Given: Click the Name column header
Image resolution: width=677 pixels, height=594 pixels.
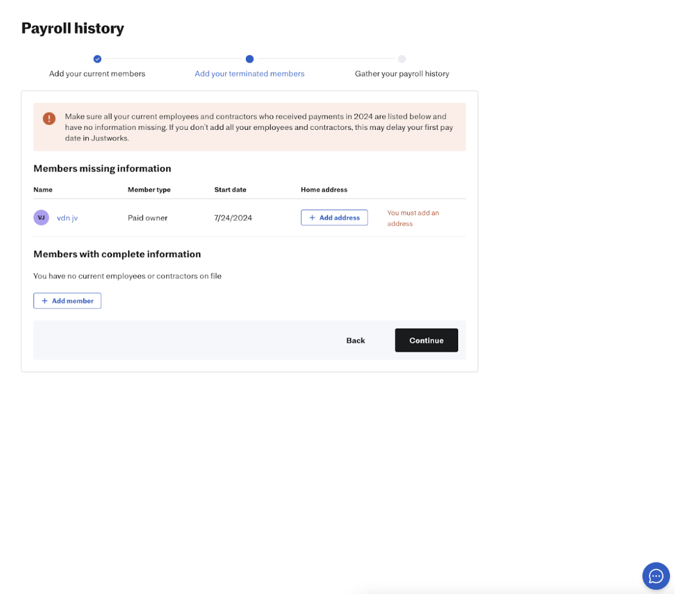Looking at the screenshot, I should 43,190.
